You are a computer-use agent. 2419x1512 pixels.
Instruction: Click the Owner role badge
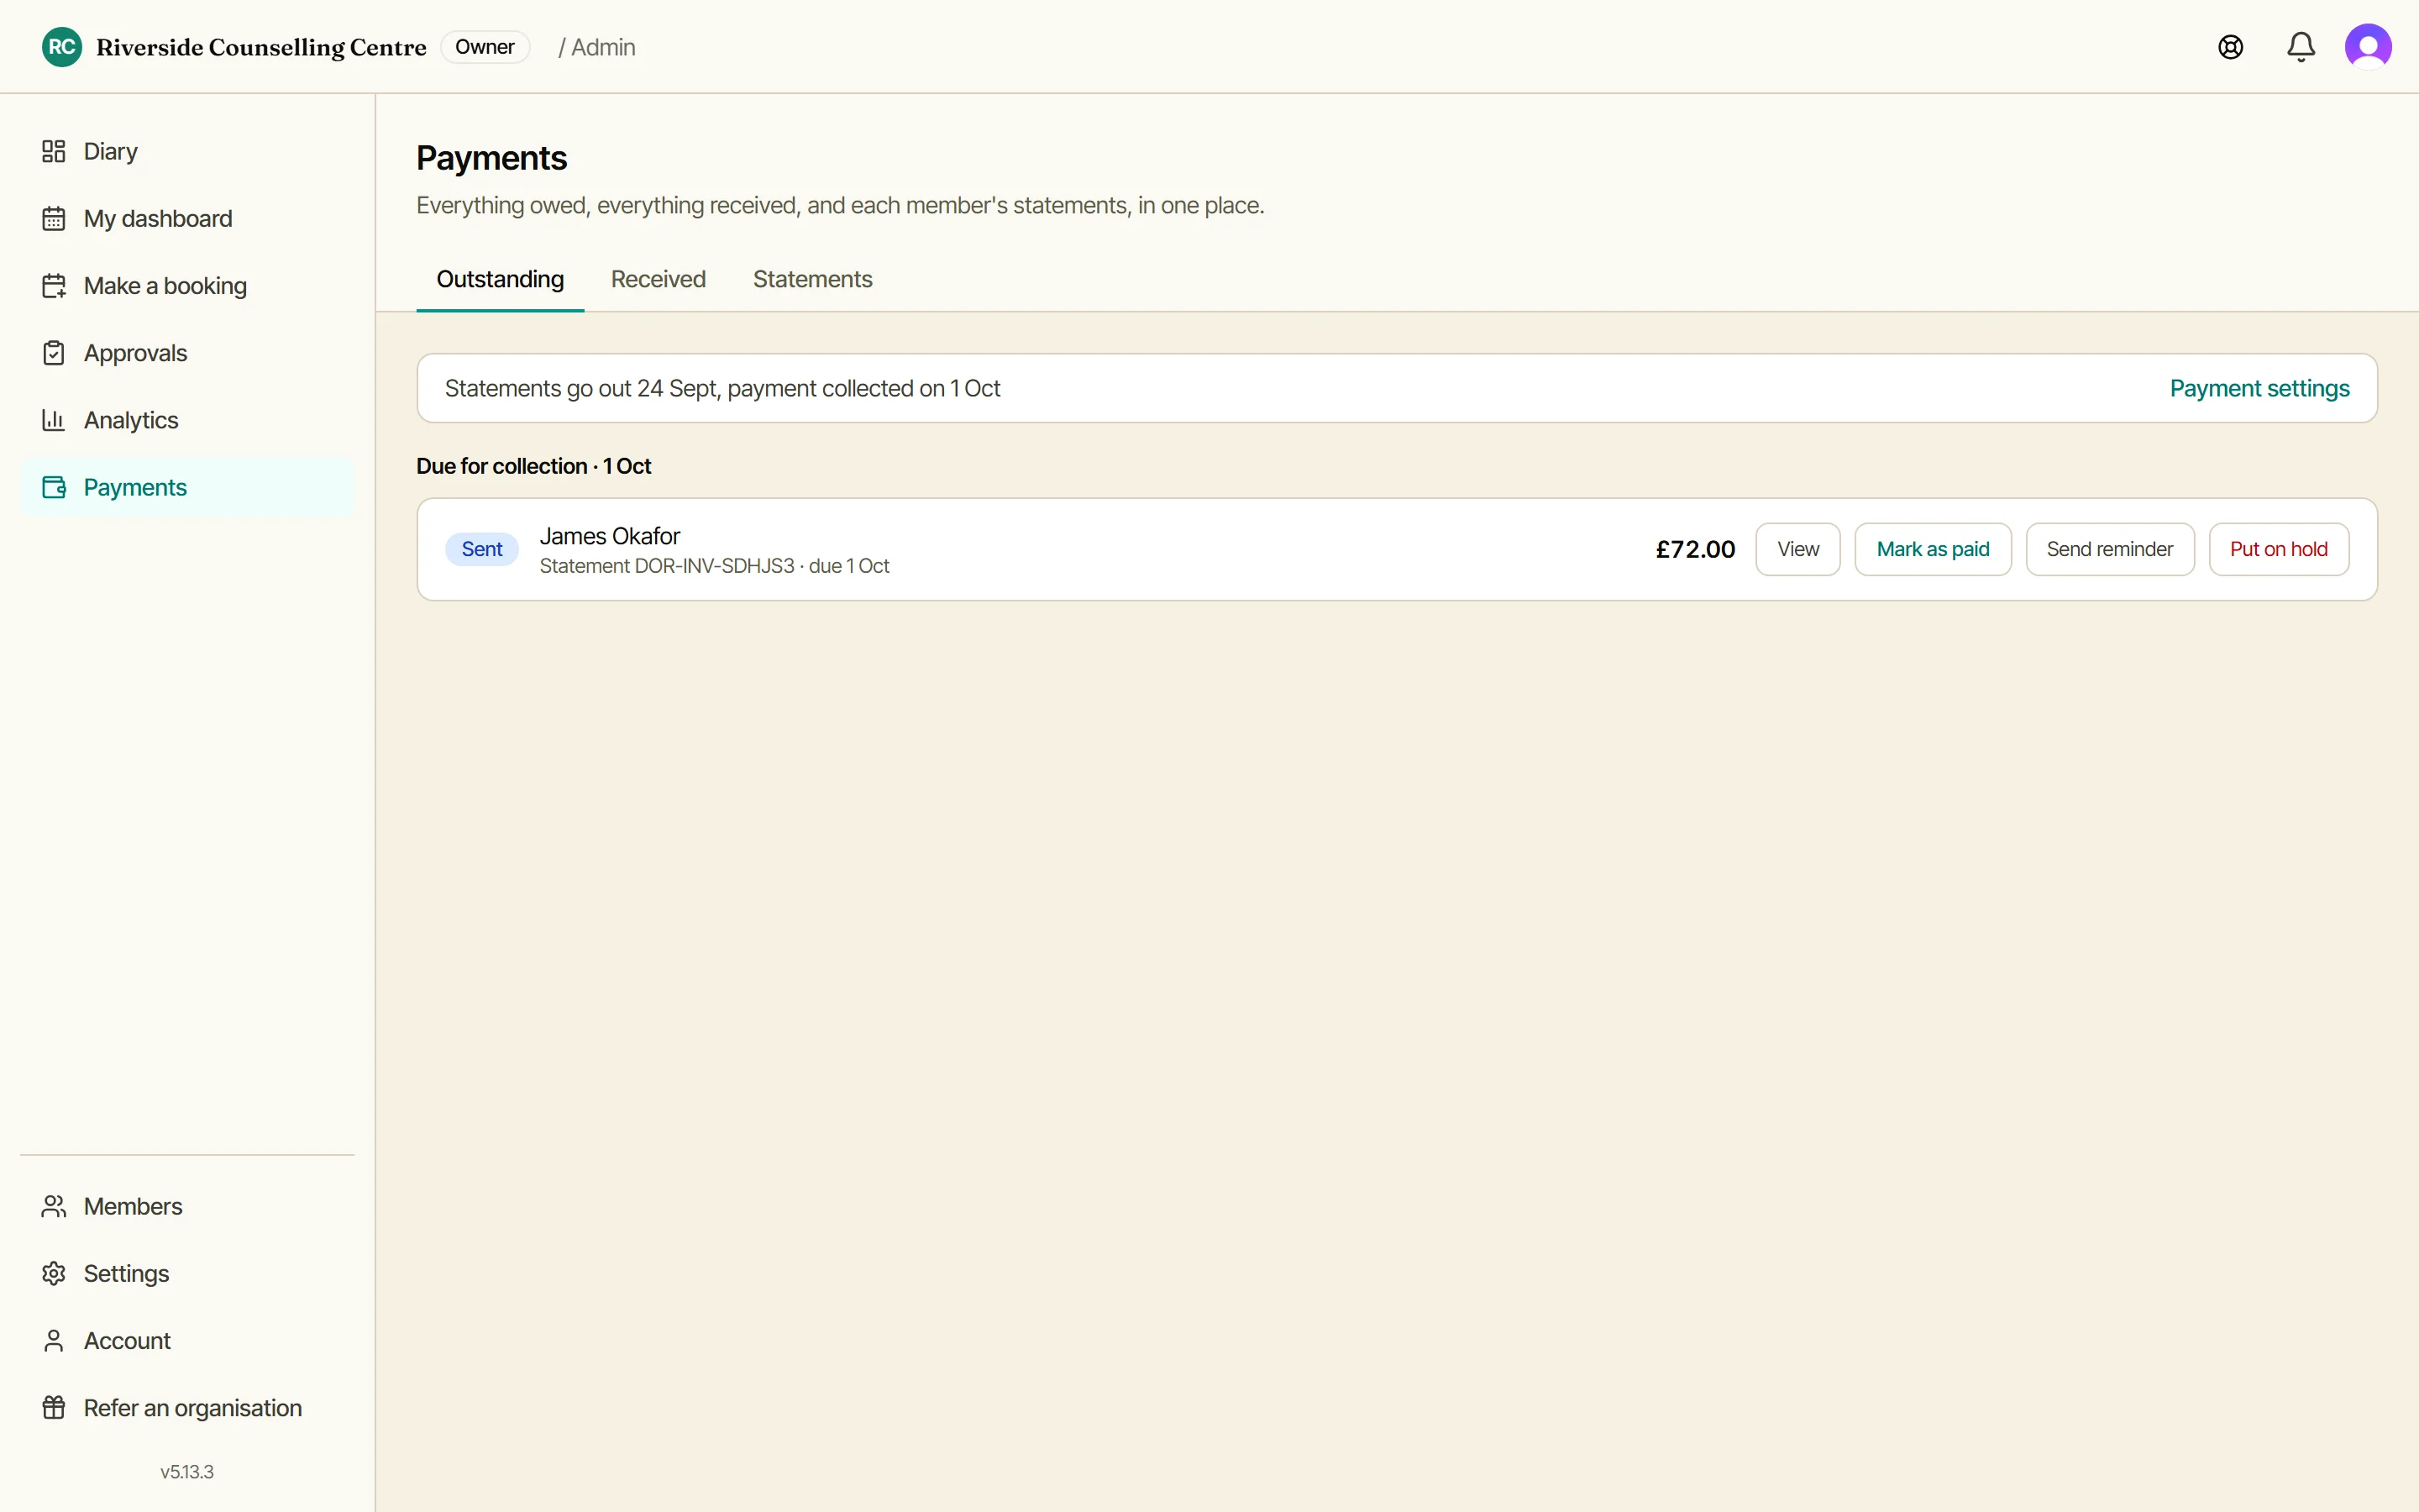(x=485, y=47)
